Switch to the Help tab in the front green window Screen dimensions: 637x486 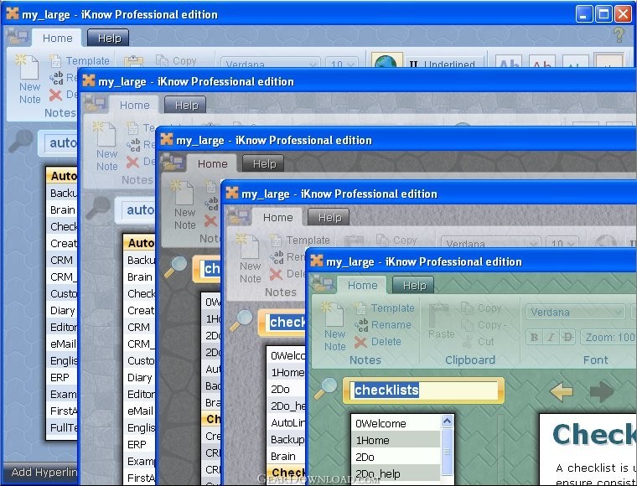414,286
